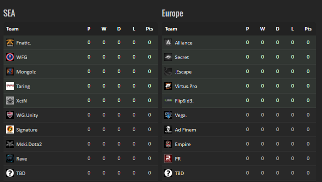Viewport: 322px width, 182px height.
Task: Click the Empire team logo icon
Action: (168, 144)
